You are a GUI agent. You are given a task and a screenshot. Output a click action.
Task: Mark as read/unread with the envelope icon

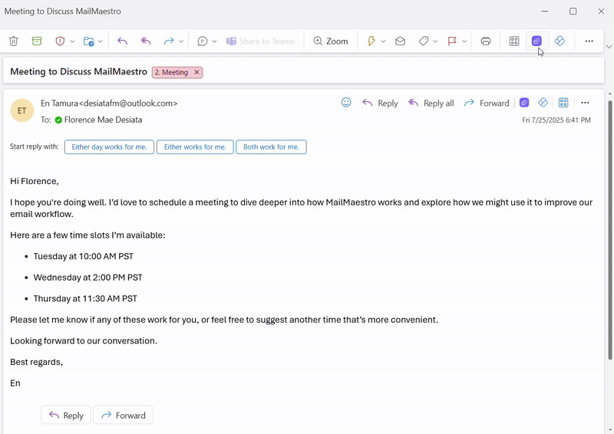(x=400, y=41)
